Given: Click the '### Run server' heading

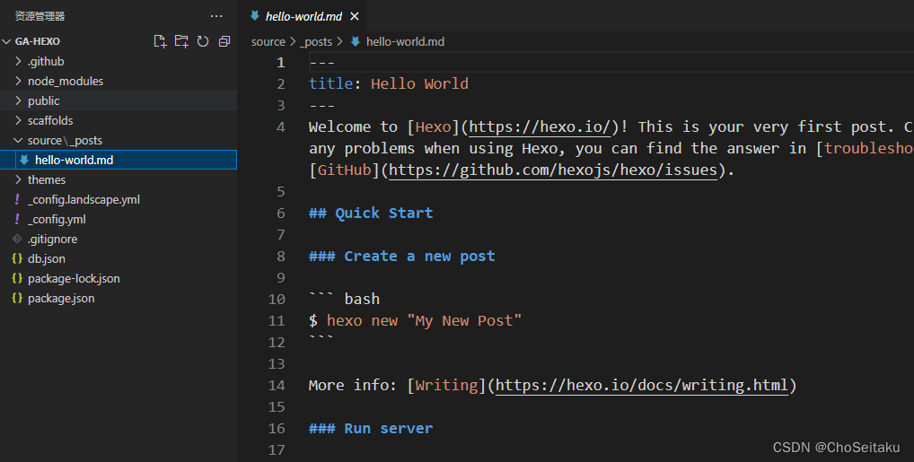Looking at the screenshot, I should (371, 428).
